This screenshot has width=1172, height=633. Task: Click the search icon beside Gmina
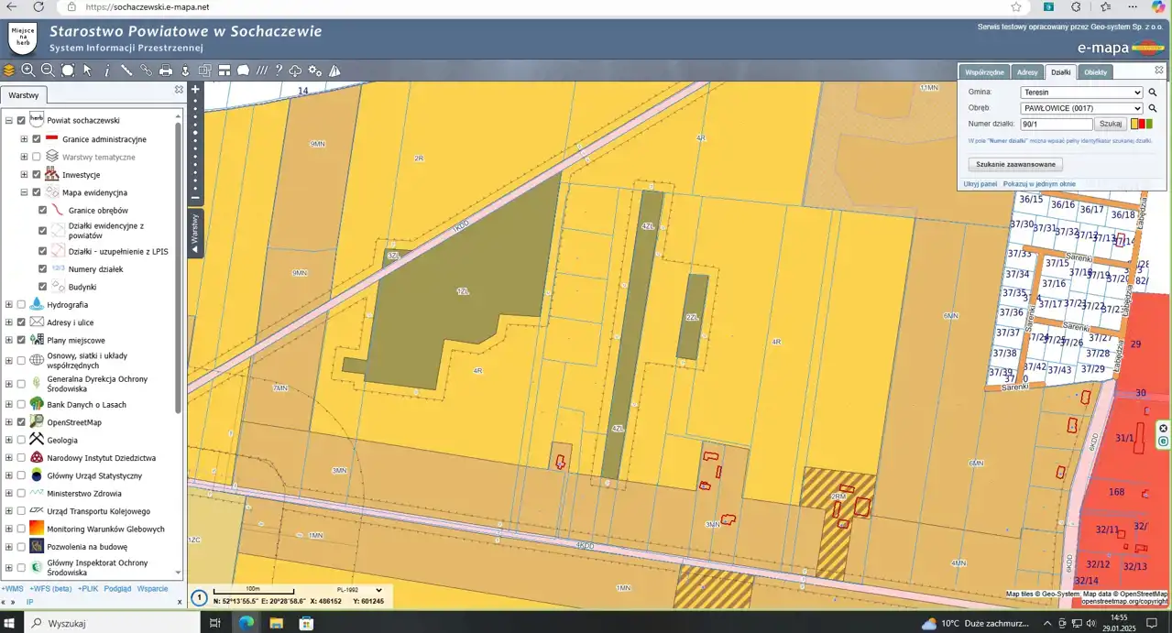coord(1153,93)
